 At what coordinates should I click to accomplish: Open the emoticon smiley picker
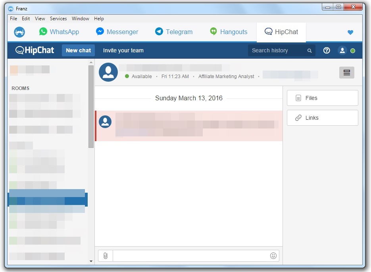[273, 256]
